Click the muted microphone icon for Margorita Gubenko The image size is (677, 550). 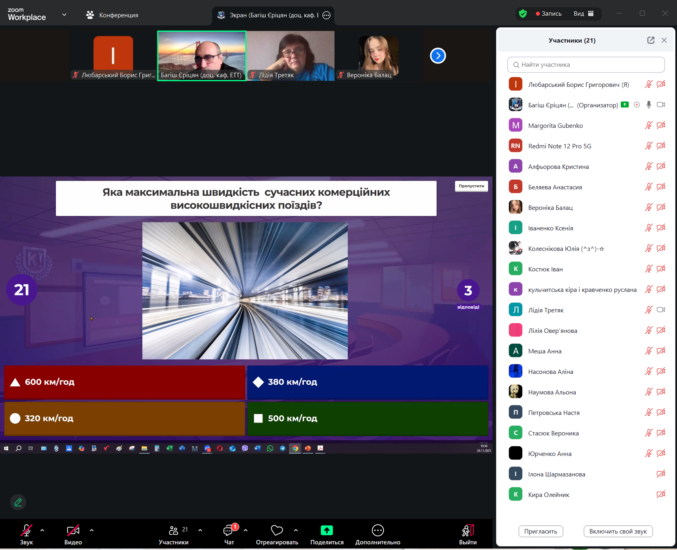coord(648,125)
